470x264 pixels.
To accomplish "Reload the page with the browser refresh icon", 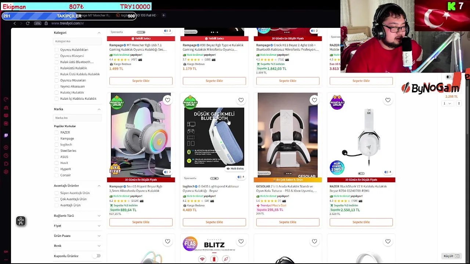I will 28,23.
